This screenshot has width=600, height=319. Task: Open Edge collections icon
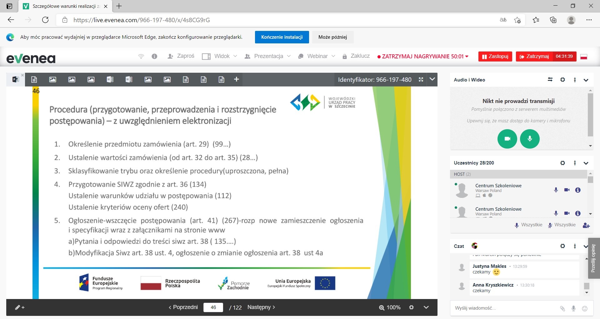(553, 20)
